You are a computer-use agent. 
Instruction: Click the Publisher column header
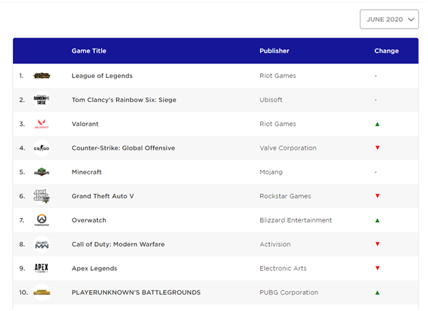click(274, 51)
